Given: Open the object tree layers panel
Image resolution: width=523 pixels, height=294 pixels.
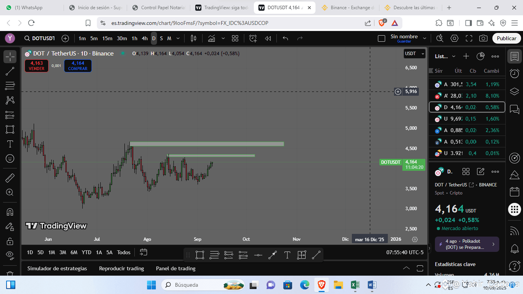Looking at the screenshot, I should tap(515, 92).
